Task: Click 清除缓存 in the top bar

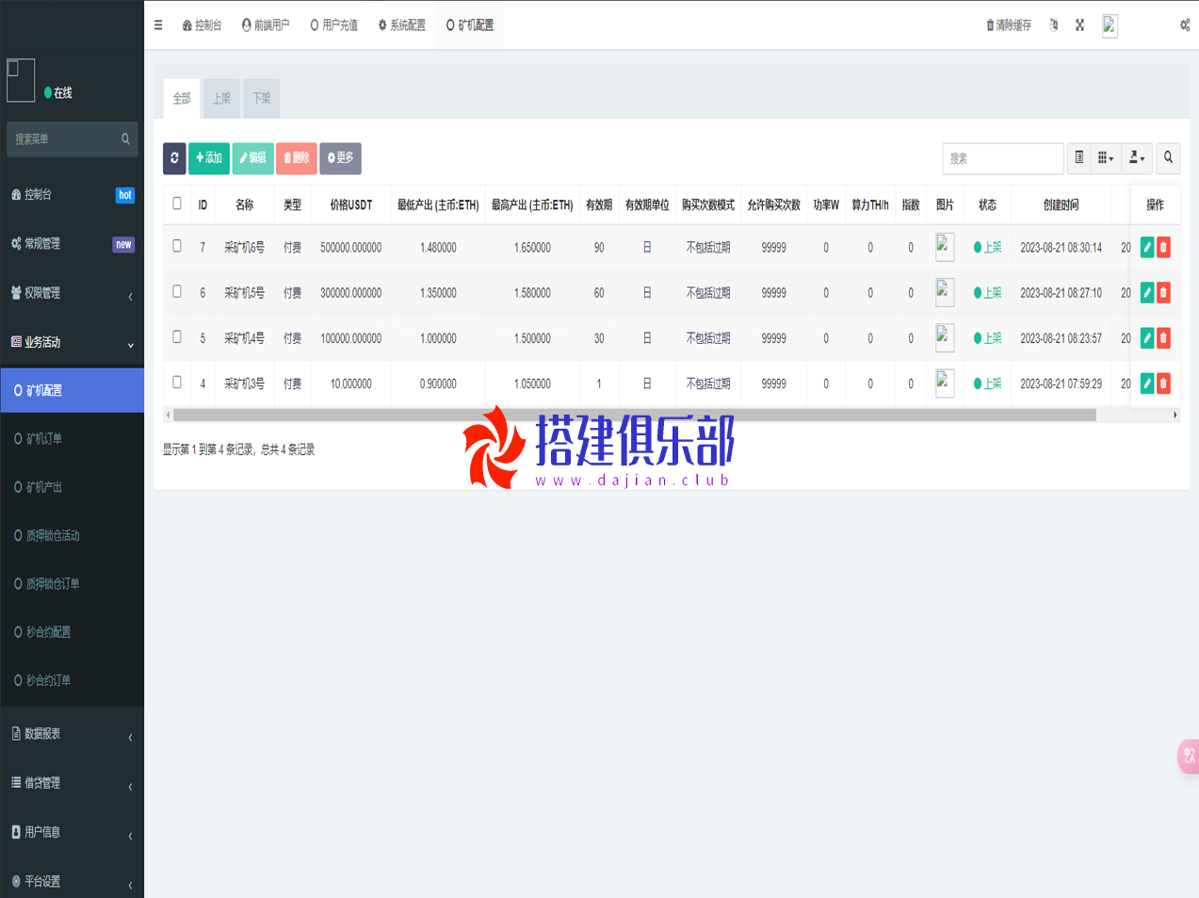Action: click(x=1009, y=25)
